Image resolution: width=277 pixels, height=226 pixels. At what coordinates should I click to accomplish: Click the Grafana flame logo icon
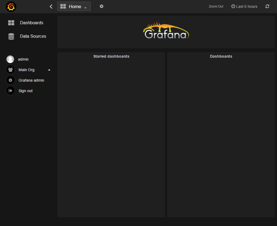[11, 7]
